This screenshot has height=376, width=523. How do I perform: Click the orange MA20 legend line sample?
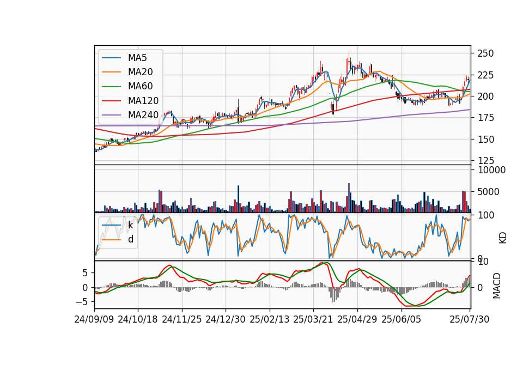click(111, 72)
